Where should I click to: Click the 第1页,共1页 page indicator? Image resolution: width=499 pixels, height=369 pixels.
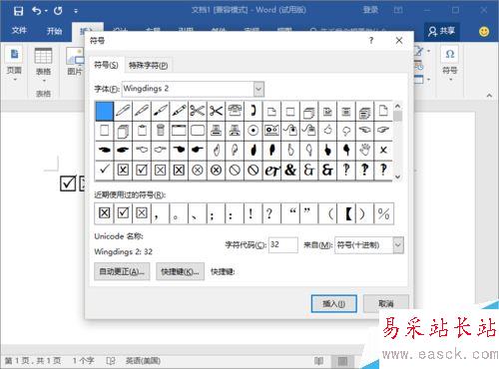click(x=33, y=361)
